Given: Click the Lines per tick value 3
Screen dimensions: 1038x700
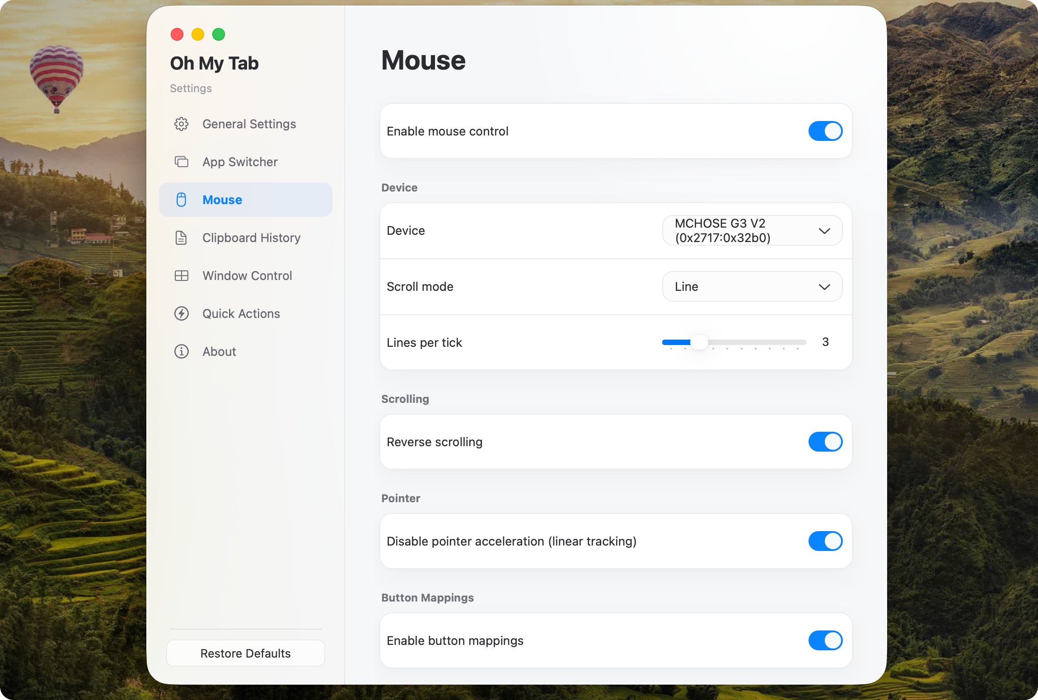Looking at the screenshot, I should 825,342.
